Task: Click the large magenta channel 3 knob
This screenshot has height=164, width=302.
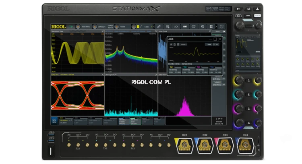Action: (x=239, y=108)
